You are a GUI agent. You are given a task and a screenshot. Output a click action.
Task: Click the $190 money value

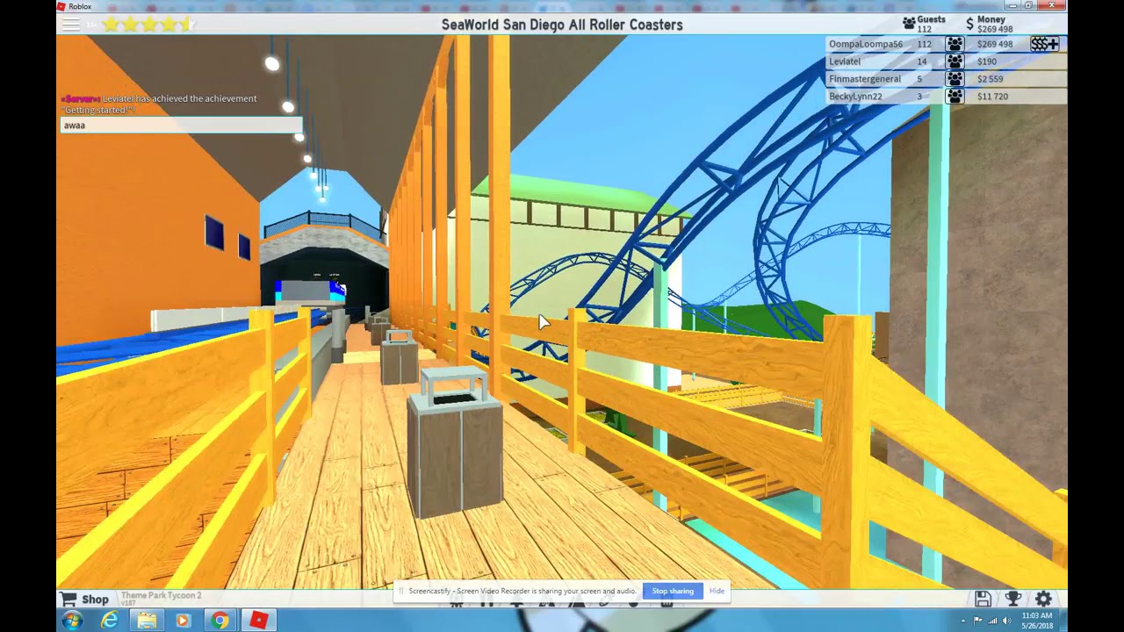tap(986, 61)
